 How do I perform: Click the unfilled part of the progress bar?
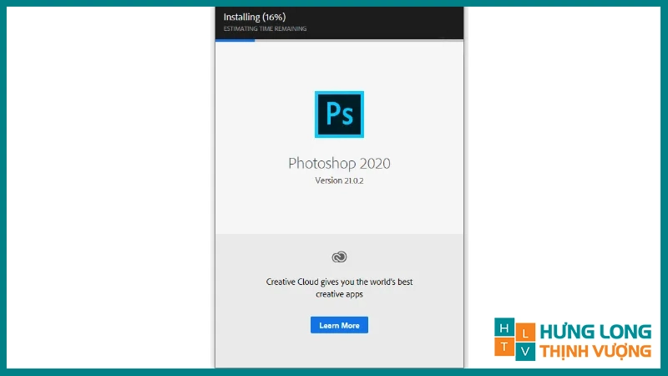pyautogui.click(x=359, y=39)
